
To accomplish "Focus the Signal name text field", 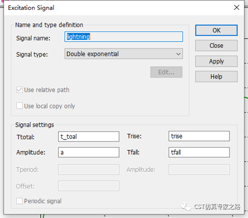I will pos(124,37).
